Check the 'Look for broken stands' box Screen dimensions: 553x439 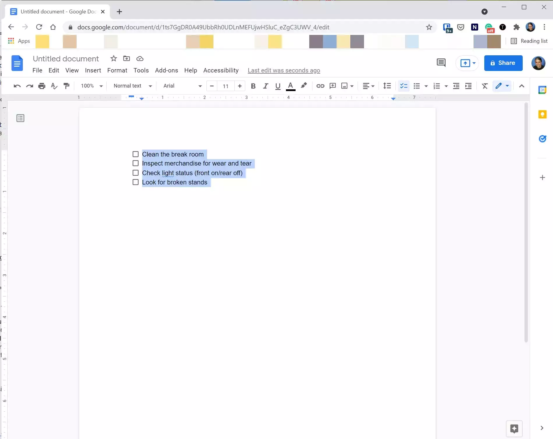pyautogui.click(x=135, y=182)
